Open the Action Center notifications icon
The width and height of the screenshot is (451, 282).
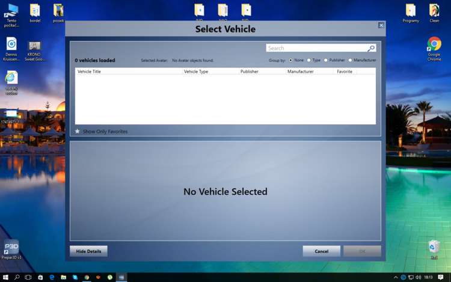click(441, 277)
